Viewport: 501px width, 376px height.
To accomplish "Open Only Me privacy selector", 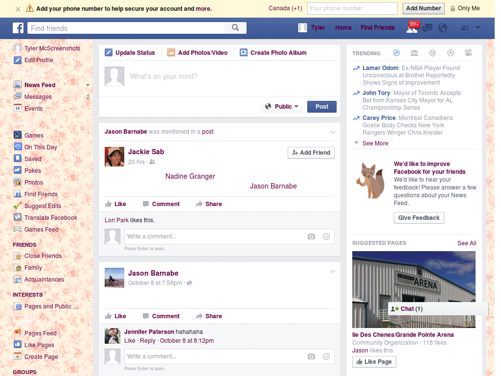I will (465, 8).
